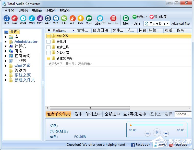Viewport: 194px width, 150px height.
Task: Click the fast-forward playback button
Action: click(x=166, y=133)
